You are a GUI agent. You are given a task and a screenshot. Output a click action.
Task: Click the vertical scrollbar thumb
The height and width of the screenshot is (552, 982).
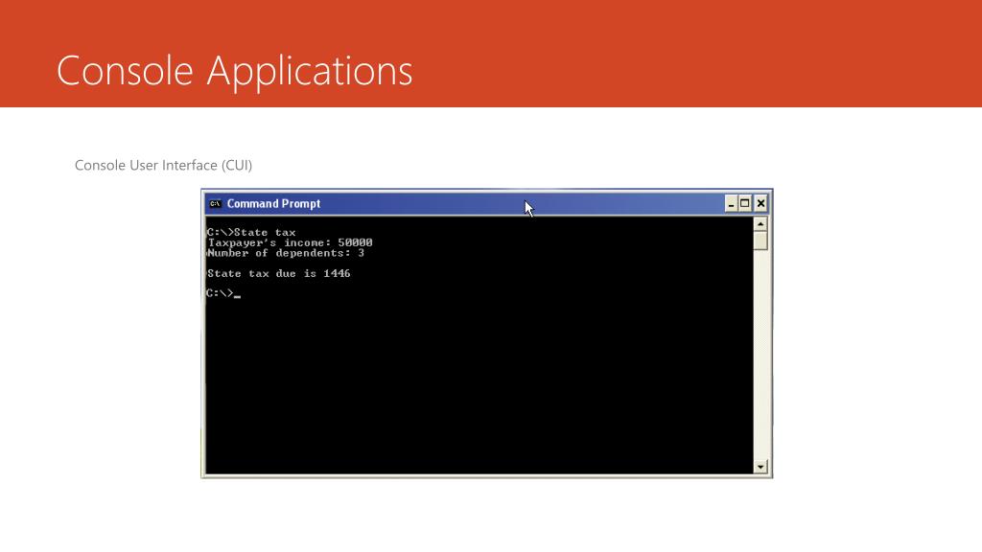(760, 241)
